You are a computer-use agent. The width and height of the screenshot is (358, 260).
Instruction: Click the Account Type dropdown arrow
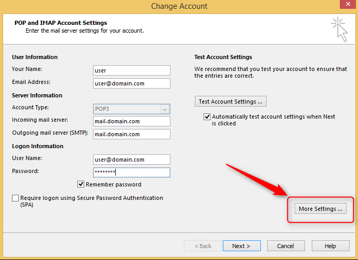pyautogui.click(x=165, y=109)
